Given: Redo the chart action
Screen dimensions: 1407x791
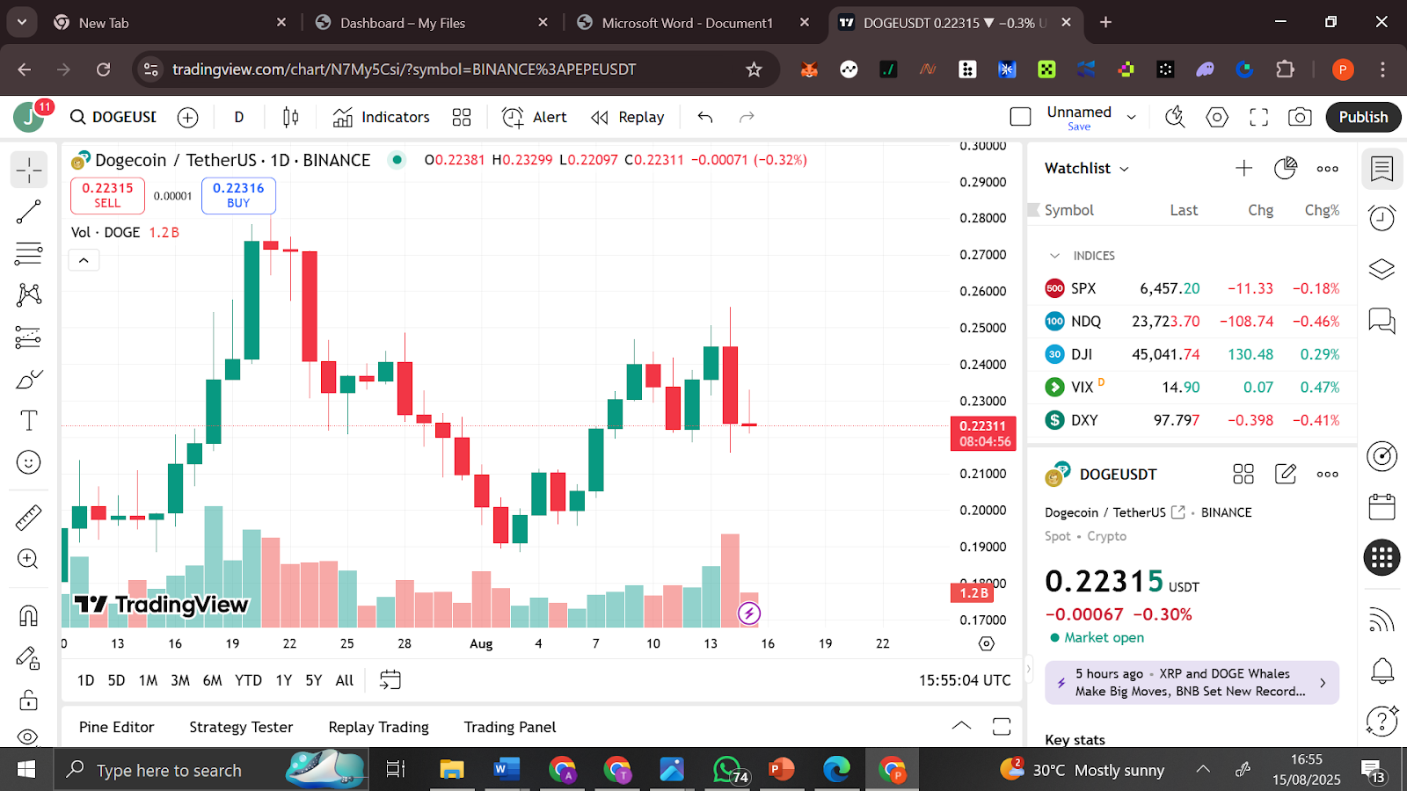Looking at the screenshot, I should coord(747,117).
